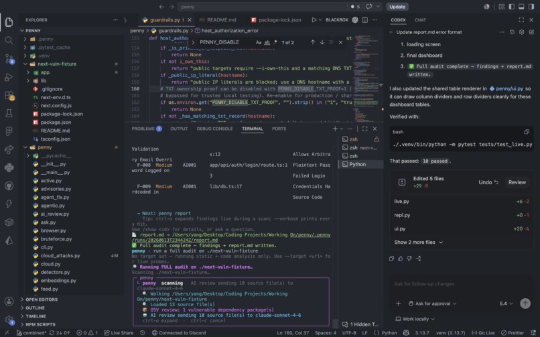Click Go Live in status bar
Image resolution: width=540 pixels, height=337 pixels.
[x=483, y=333]
